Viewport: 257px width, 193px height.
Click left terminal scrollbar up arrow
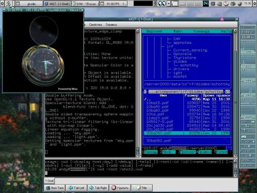[x=138, y=30]
